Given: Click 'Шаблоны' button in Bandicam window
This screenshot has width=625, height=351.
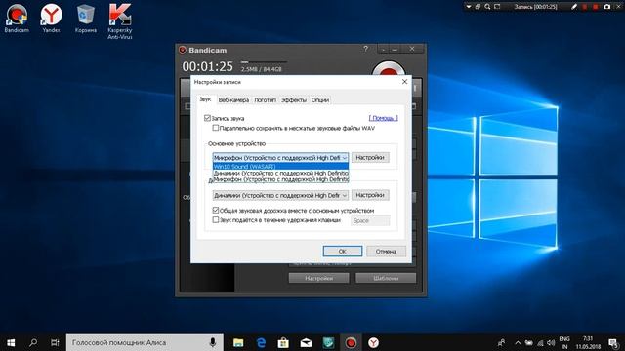Looking at the screenshot, I should coord(386,278).
